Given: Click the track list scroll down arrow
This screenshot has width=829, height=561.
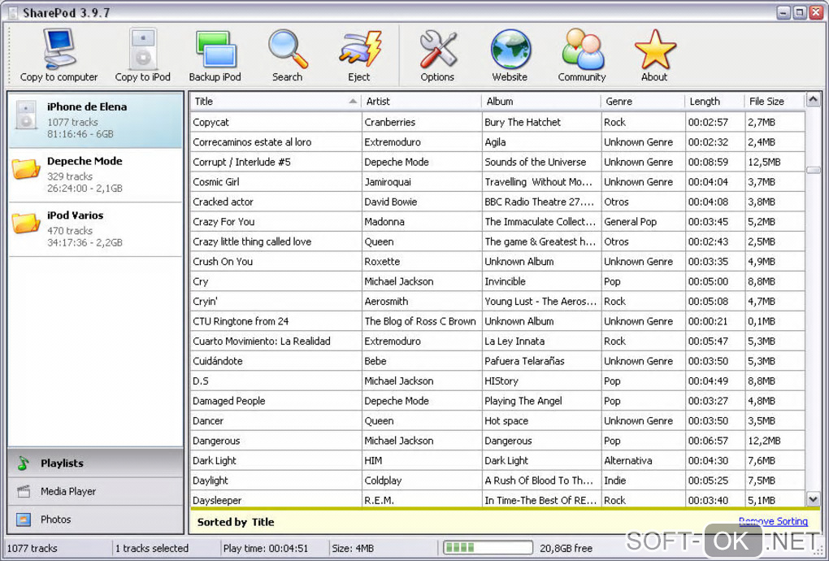Looking at the screenshot, I should [x=813, y=498].
